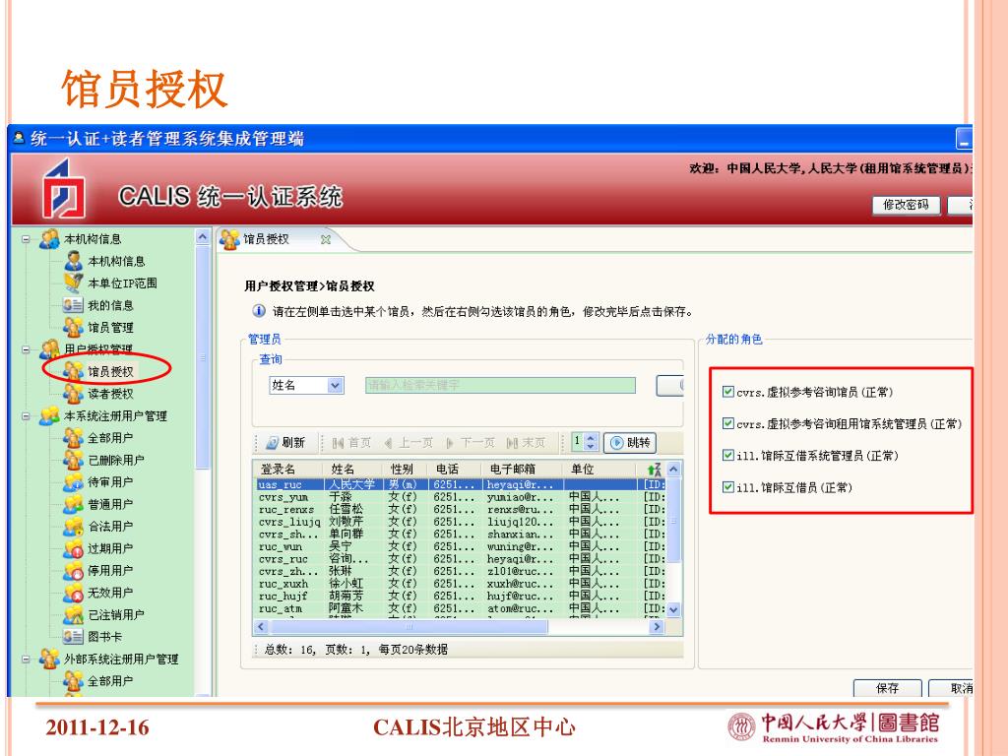The width and height of the screenshot is (1008, 756).
Task: Click scroll-down arrow of the table
Action: pyautogui.click(x=673, y=609)
